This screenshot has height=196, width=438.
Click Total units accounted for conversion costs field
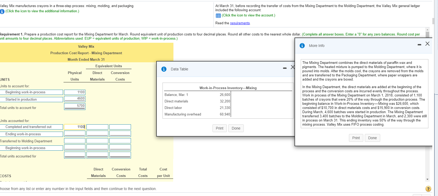tap(120, 155)
